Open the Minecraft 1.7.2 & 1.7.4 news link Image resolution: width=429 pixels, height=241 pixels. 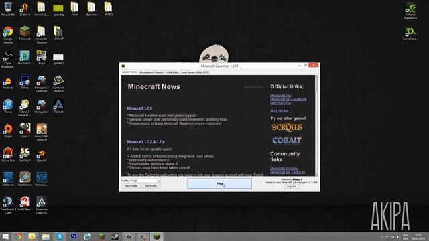[145, 141]
